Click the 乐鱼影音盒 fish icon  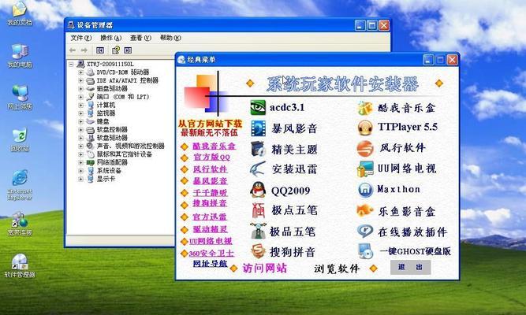pos(365,210)
